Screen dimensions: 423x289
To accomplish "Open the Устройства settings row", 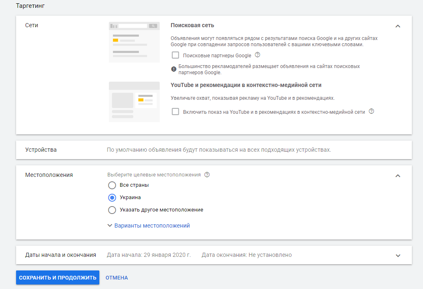I will (x=214, y=150).
